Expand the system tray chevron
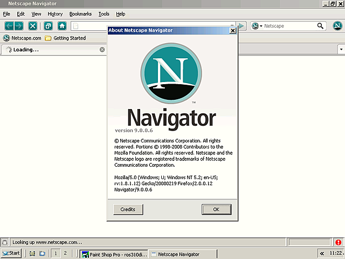The width and height of the screenshot is (345, 259). (x=322, y=254)
